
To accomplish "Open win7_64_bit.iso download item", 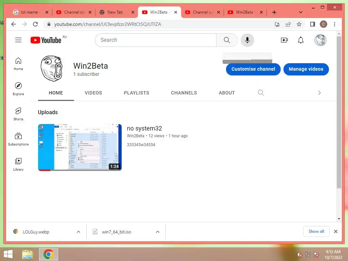I will point(116,232).
